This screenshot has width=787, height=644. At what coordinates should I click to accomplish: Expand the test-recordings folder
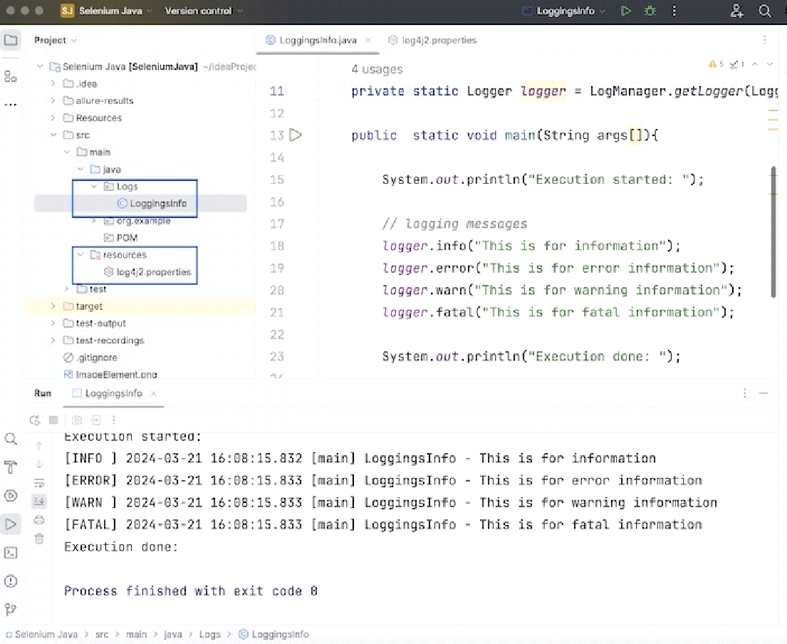pyautogui.click(x=53, y=341)
